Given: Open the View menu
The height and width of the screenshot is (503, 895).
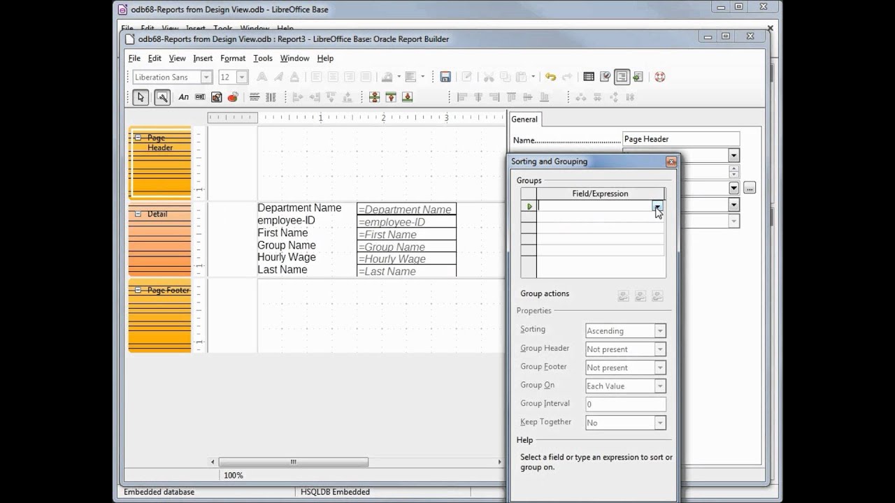Looking at the screenshot, I should click(x=177, y=59).
